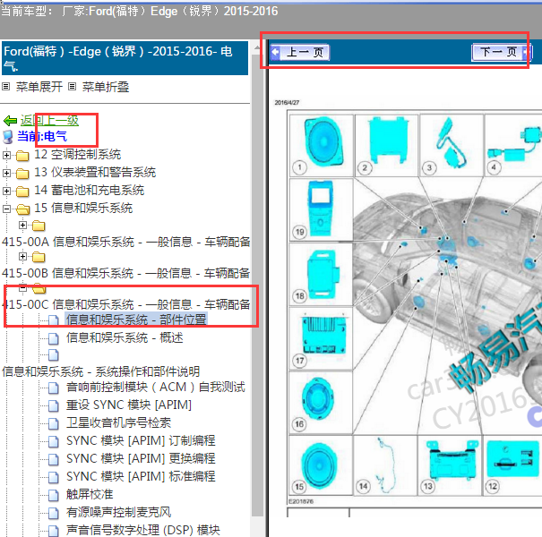Click 菜单展开 to expand the menu
The height and width of the screenshot is (537, 542).
39,87
